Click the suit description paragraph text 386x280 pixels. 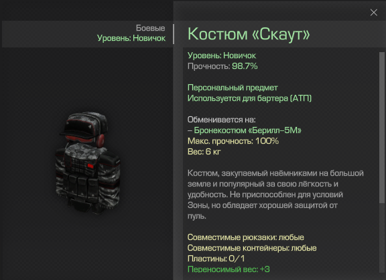tap(275, 194)
